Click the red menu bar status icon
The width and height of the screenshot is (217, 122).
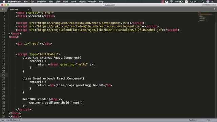click(x=163, y=2)
